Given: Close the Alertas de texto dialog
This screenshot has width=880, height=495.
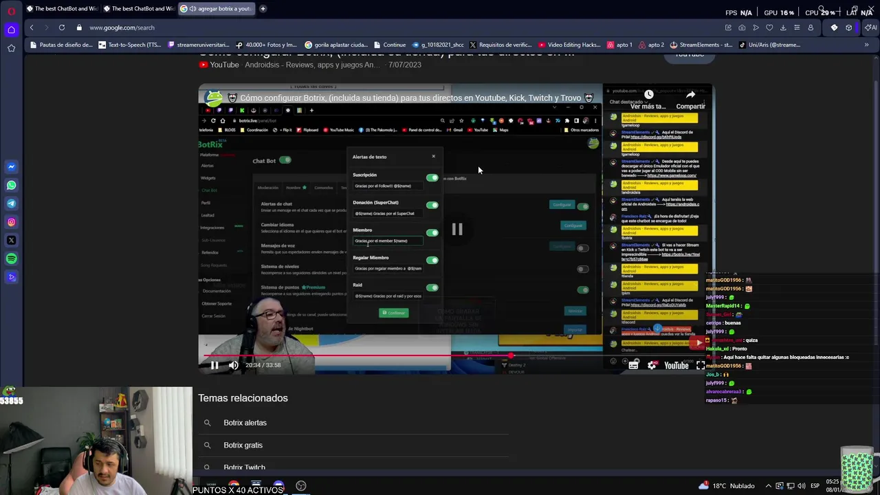Looking at the screenshot, I should (433, 156).
